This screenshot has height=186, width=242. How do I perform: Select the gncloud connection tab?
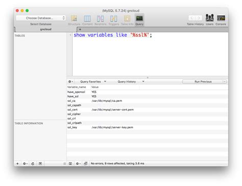tap(45, 30)
